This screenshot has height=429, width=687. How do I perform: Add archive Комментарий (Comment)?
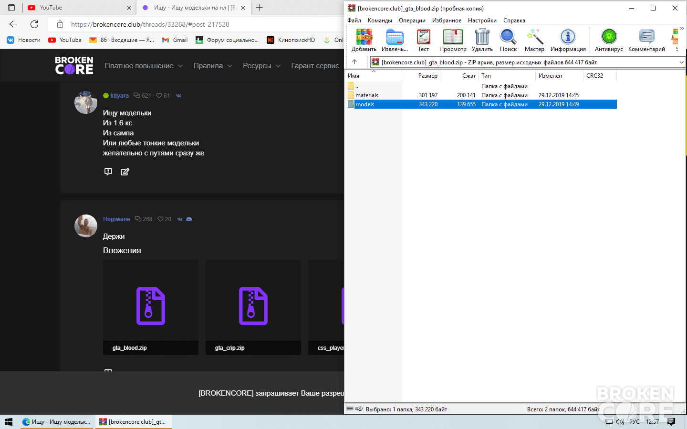coord(646,40)
